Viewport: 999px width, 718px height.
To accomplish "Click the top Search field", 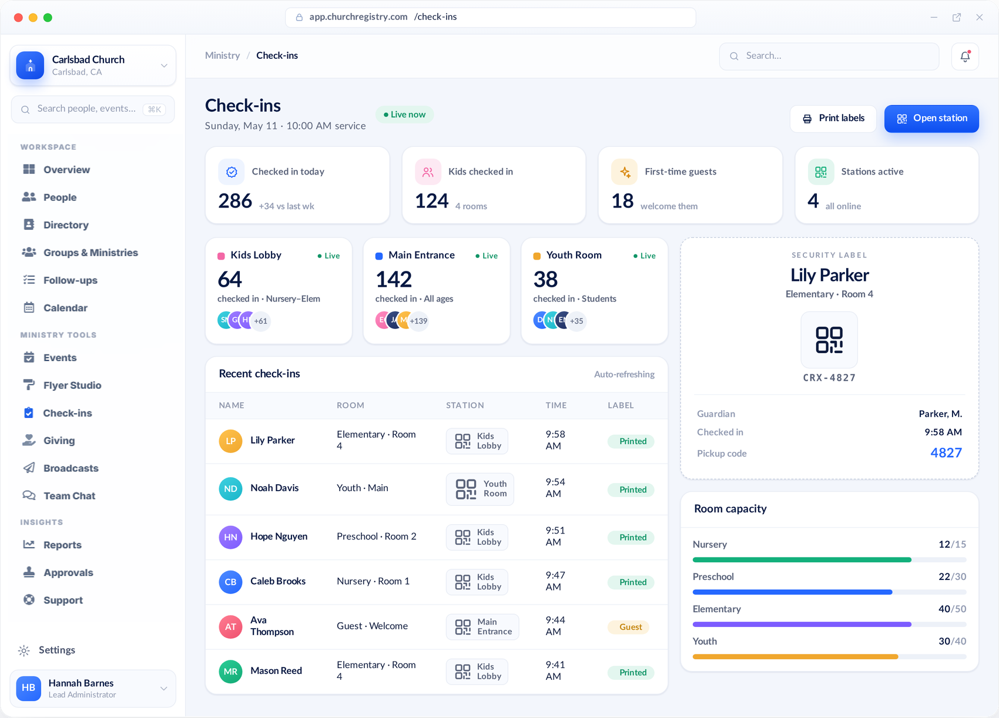I will click(829, 56).
